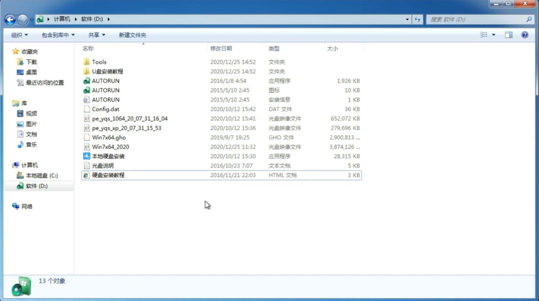Image resolution: width=539 pixels, height=301 pixels.
Task: Open Win7x64_2020 disc image file
Action: 111,147
